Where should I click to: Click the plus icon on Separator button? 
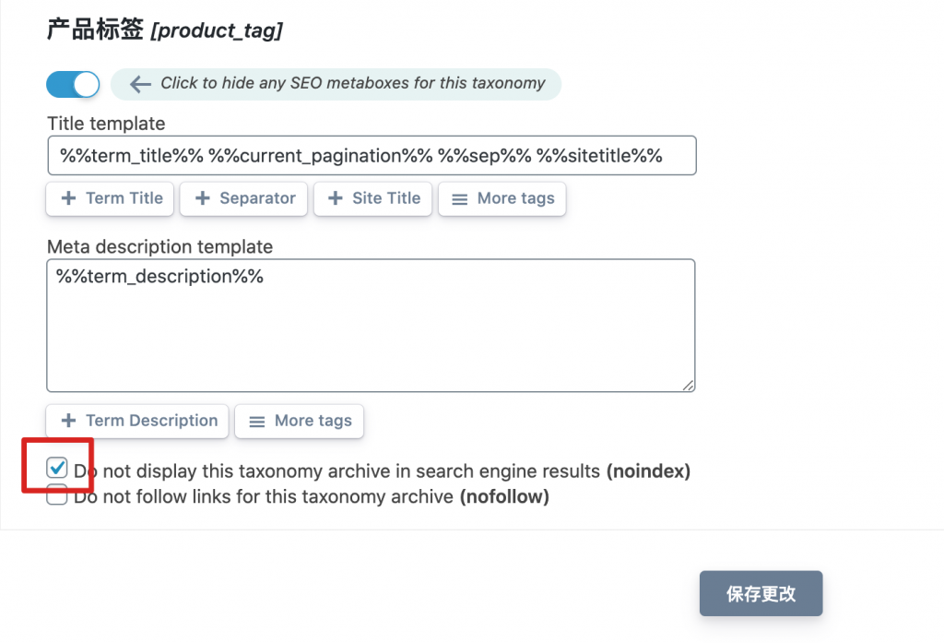(202, 198)
